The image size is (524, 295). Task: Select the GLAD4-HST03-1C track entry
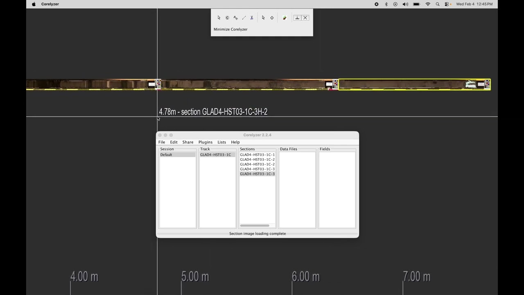click(x=217, y=155)
